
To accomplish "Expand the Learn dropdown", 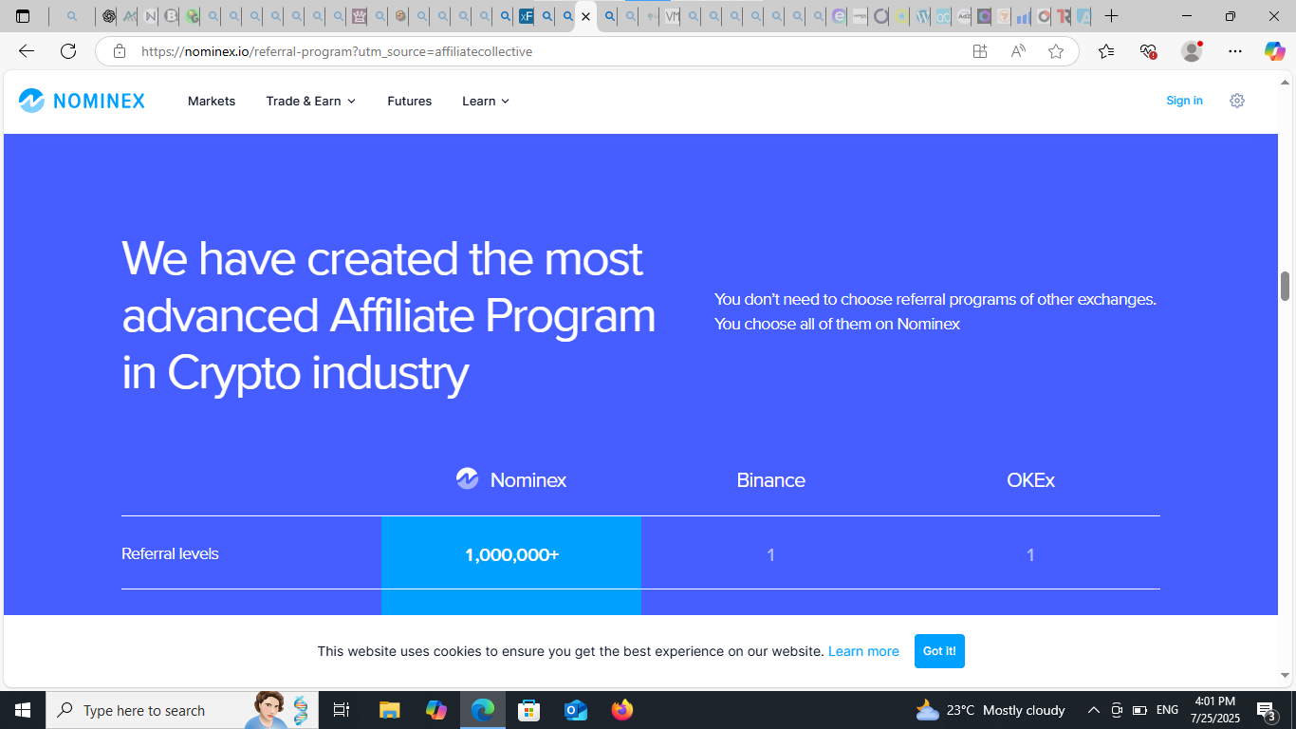I will [486, 101].
